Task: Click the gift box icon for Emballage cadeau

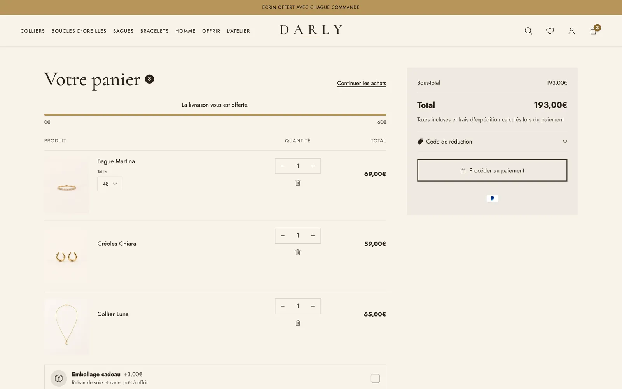Action: click(x=59, y=378)
